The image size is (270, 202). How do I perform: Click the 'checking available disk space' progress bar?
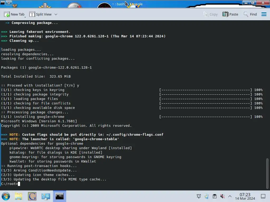[x=206, y=108]
